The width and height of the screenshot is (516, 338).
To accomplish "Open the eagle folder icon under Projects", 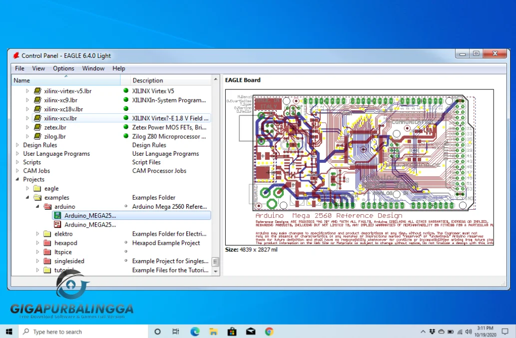I will click(37, 188).
